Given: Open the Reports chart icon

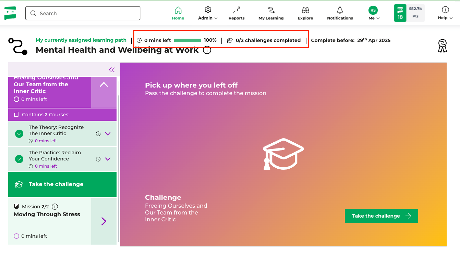Looking at the screenshot, I should click(x=237, y=10).
